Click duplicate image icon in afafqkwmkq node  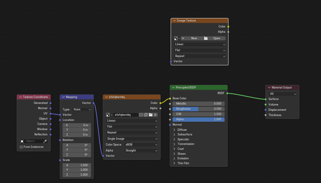click(146, 115)
